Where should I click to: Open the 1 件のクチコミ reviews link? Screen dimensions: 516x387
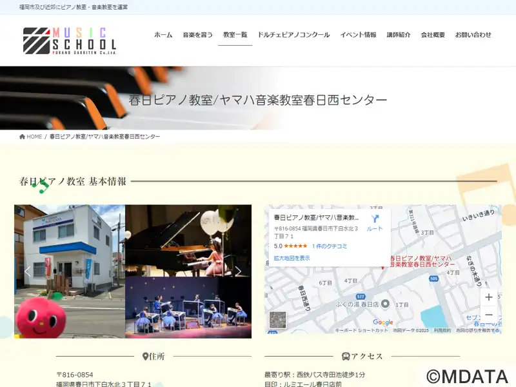tap(330, 246)
